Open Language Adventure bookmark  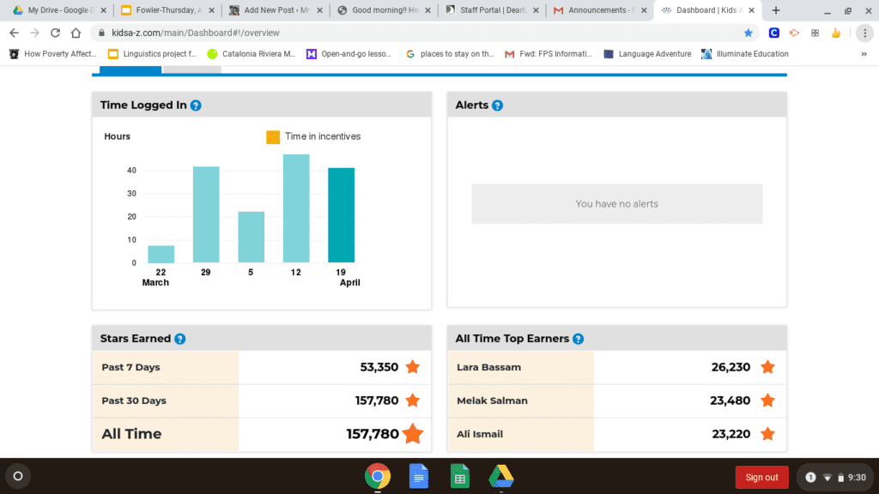click(647, 54)
